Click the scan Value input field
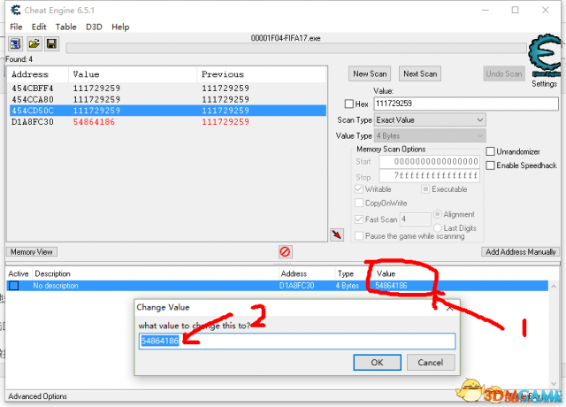 pos(466,104)
